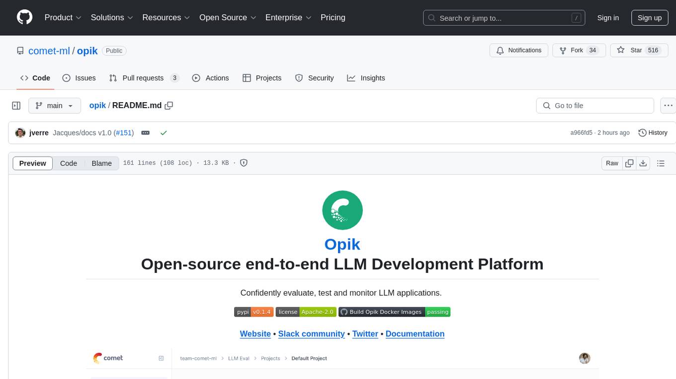This screenshot has height=379, width=676.
Task: Click the Notifications bell button
Action: (519, 51)
